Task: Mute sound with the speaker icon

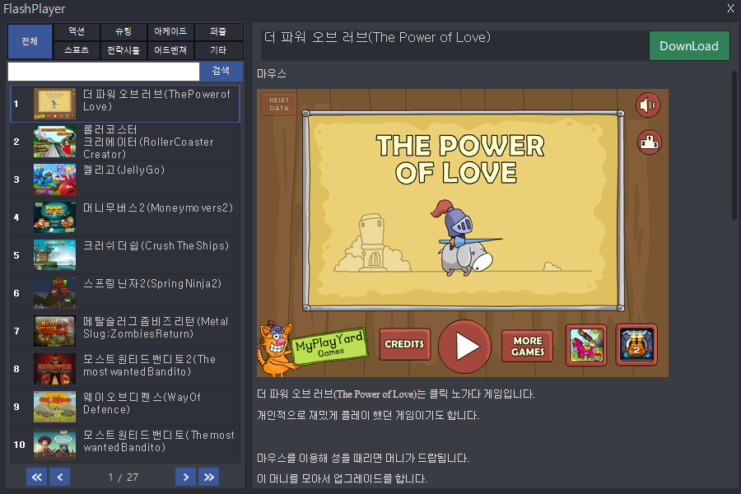Action: tap(647, 105)
